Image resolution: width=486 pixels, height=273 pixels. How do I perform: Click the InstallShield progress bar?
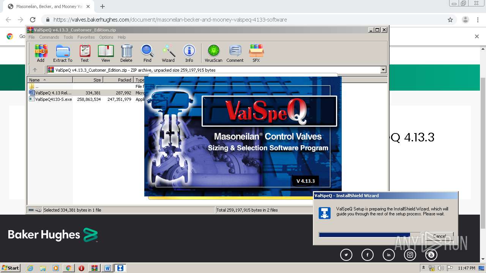pos(369,235)
